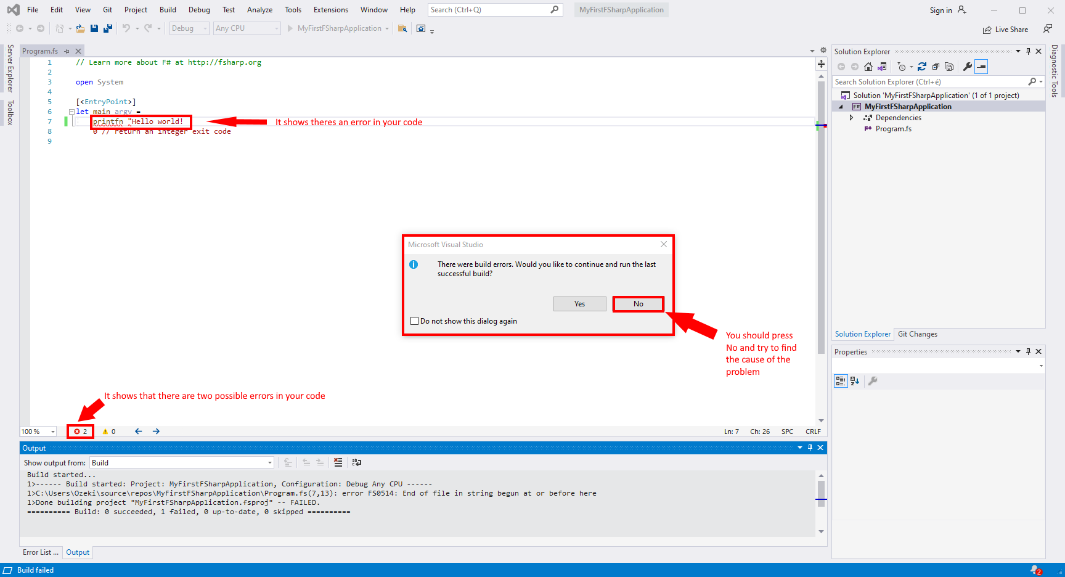
Task: Click the Save floppy disk icon
Action: click(94, 28)
